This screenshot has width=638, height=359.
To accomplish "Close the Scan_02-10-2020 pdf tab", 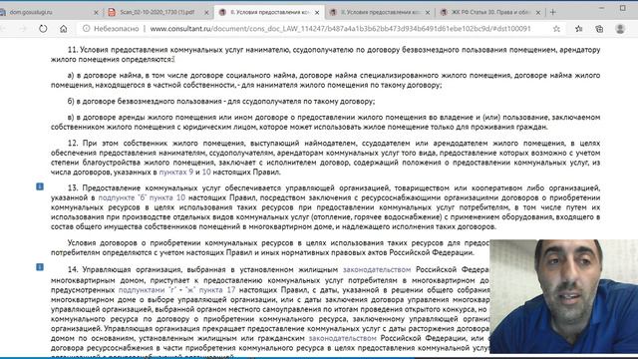I will tap(206, 13).
